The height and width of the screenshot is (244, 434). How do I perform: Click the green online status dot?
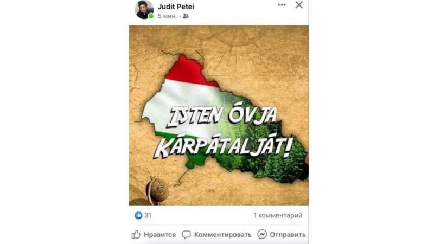[151, 16]
